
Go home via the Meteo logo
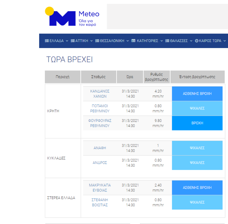(72, 17)
